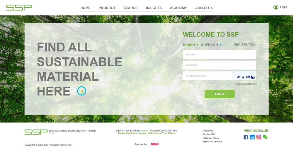Go to the INSIGHTS menu item
The height and width of the screenshot is (153, 293).
coord(154,8)
